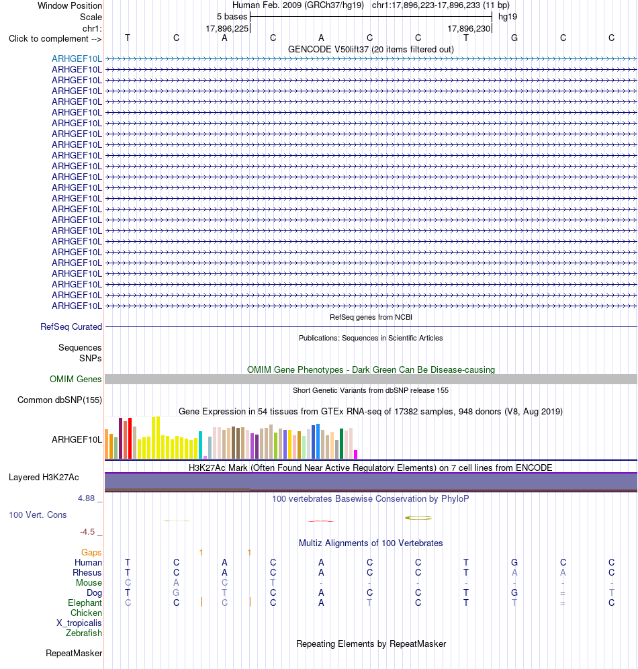Click the Zebrafish alignment row label
The width and height of the screenshot is (638, 669).
(x=84, y=633)
